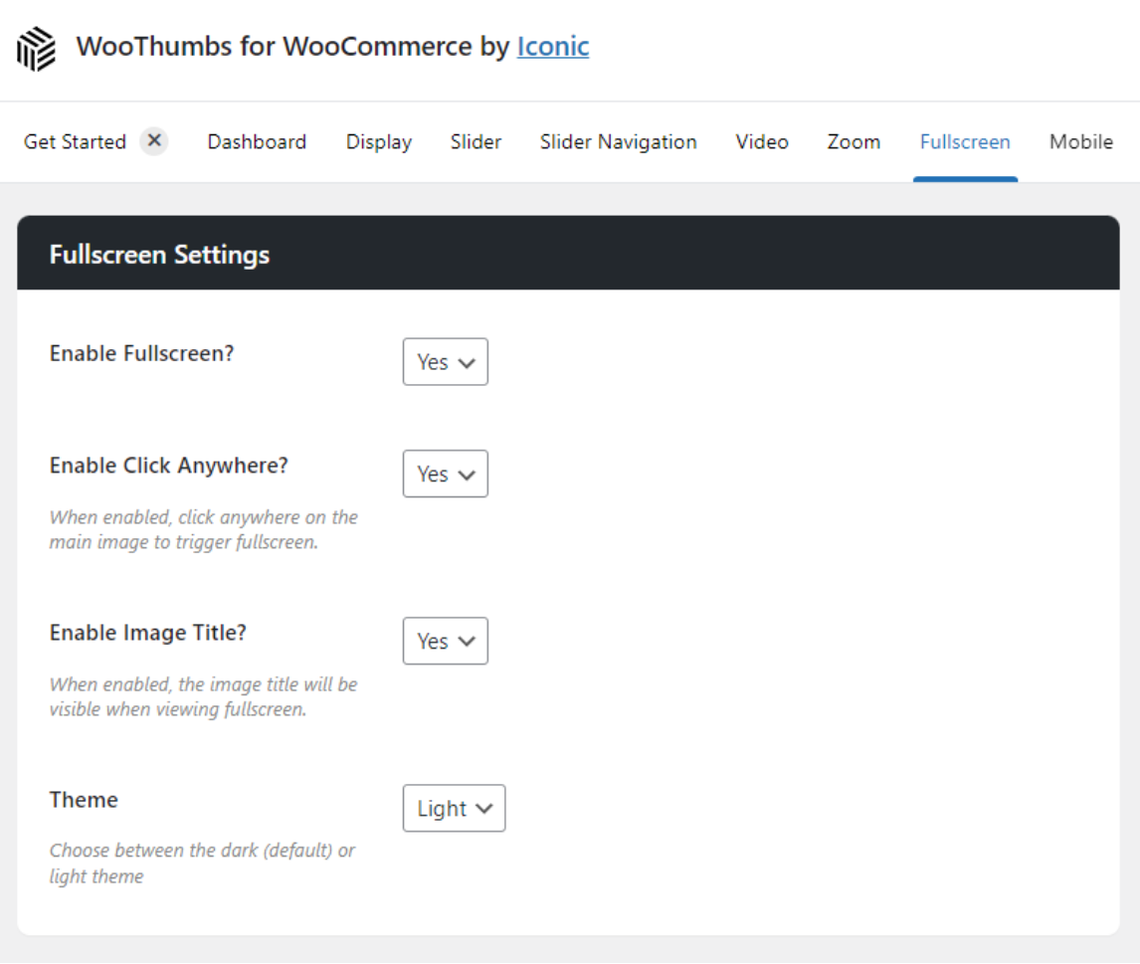The image size is (1140, 964).
Task: Select the Fullscreen tab
Action: [965, 141]
